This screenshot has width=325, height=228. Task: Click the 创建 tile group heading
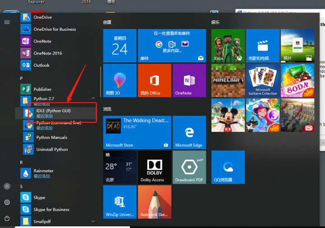point(107,22)
